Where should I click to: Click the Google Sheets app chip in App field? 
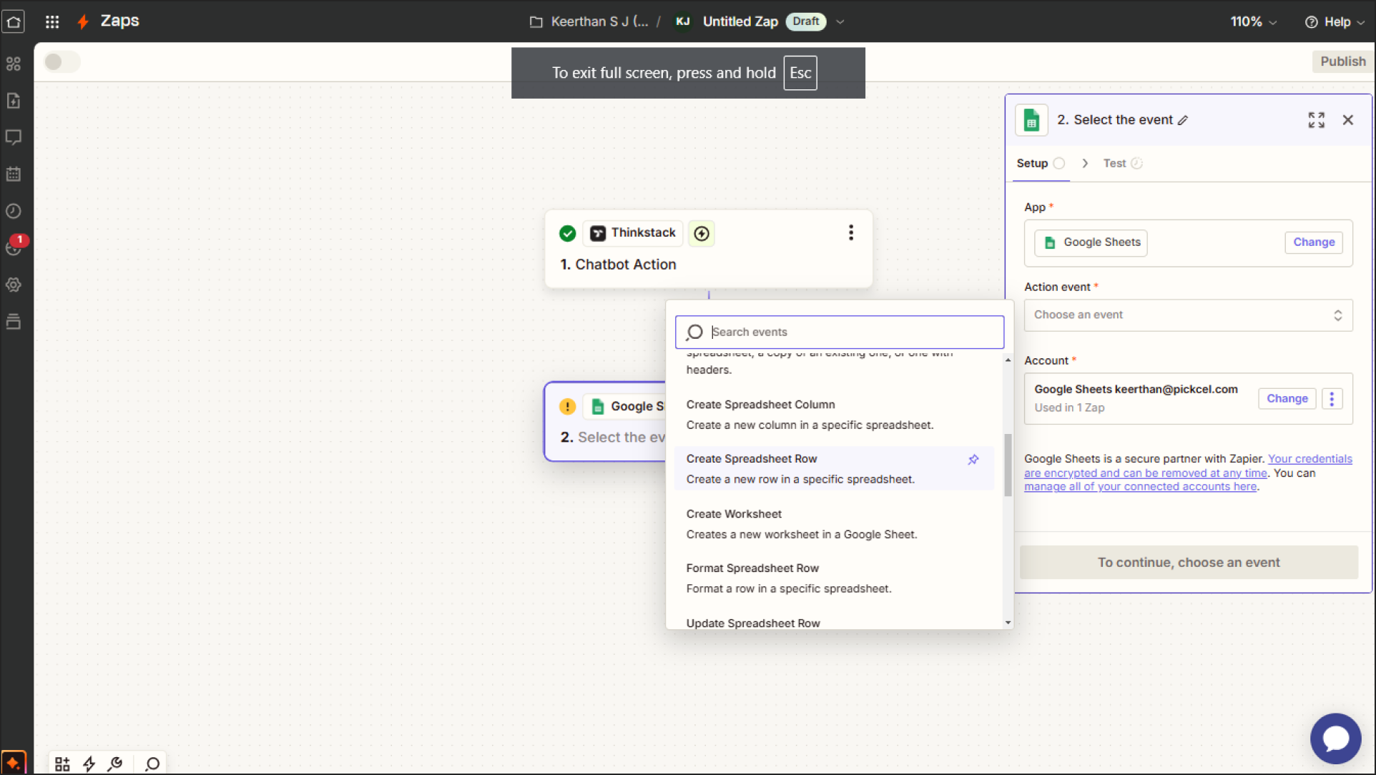pyautogui.click(x=1091, y=243)
